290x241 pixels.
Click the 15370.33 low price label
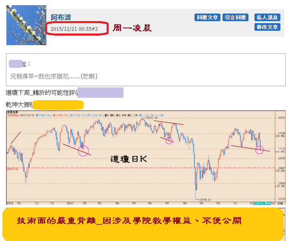[206, 200]
